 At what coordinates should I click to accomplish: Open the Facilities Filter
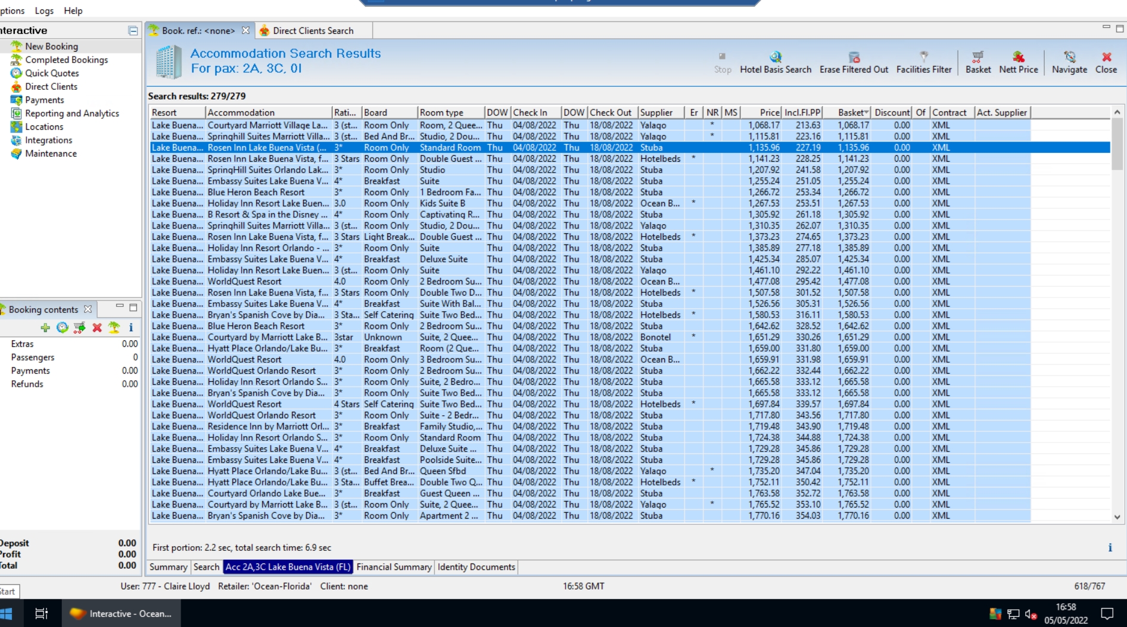(924, 62)
